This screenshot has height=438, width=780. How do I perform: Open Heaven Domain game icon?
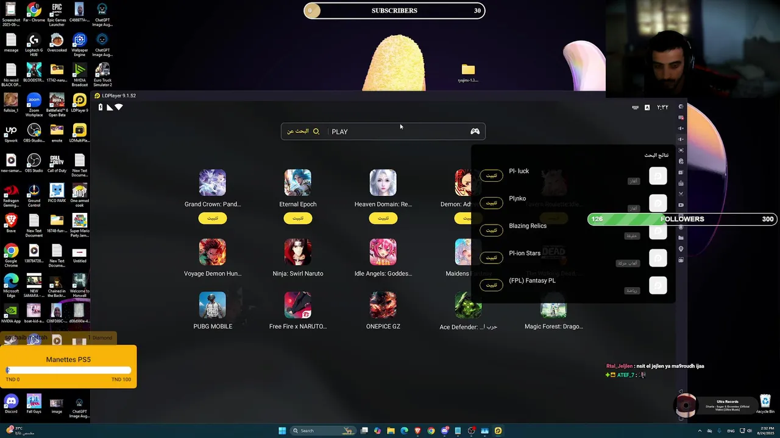(383, 182)
